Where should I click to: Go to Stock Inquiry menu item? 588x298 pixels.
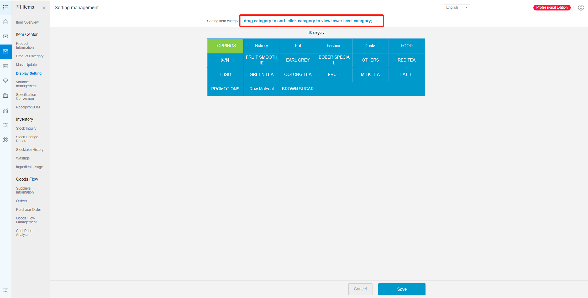pyautogui.click(x=26, y=128)
